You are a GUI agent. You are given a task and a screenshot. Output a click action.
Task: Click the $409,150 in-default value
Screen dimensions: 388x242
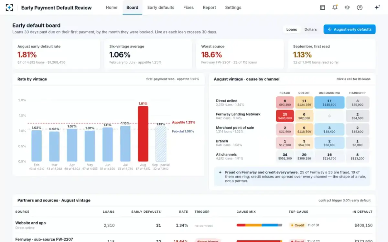tap(363, 225)
